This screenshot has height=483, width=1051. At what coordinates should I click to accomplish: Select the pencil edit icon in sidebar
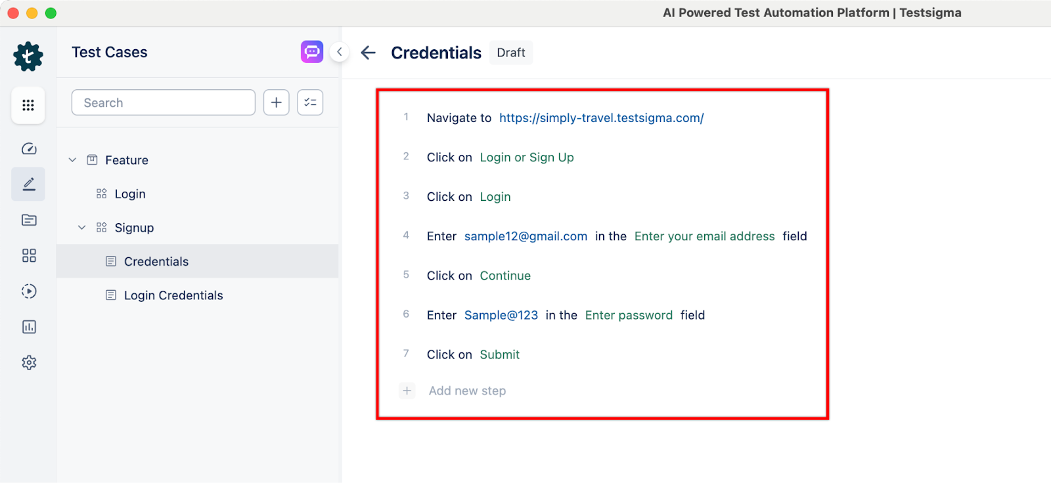click(28, 184)
